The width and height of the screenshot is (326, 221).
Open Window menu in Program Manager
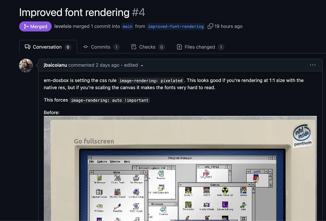click(115, 161)
